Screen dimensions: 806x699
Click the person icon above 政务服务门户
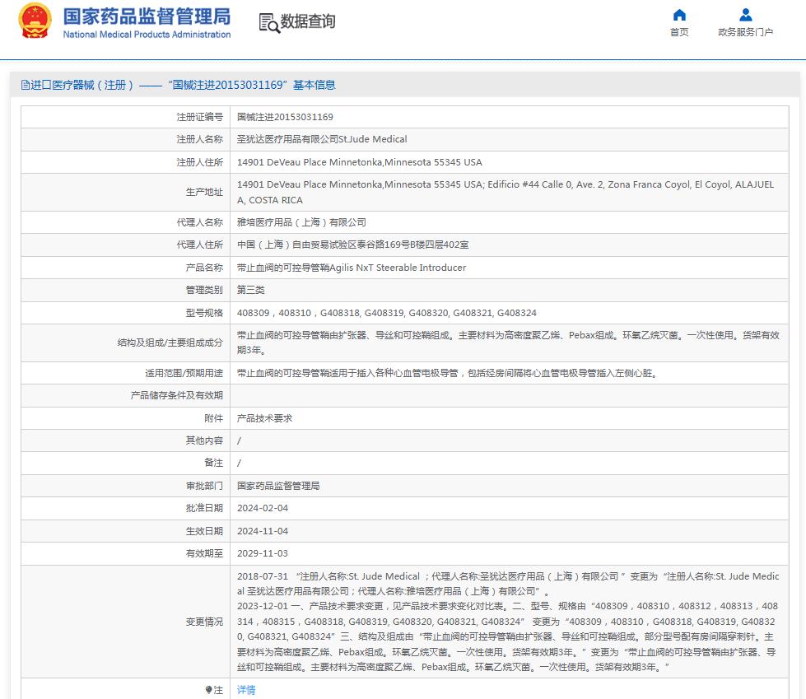pyautogui.click(x=745, y=14)
